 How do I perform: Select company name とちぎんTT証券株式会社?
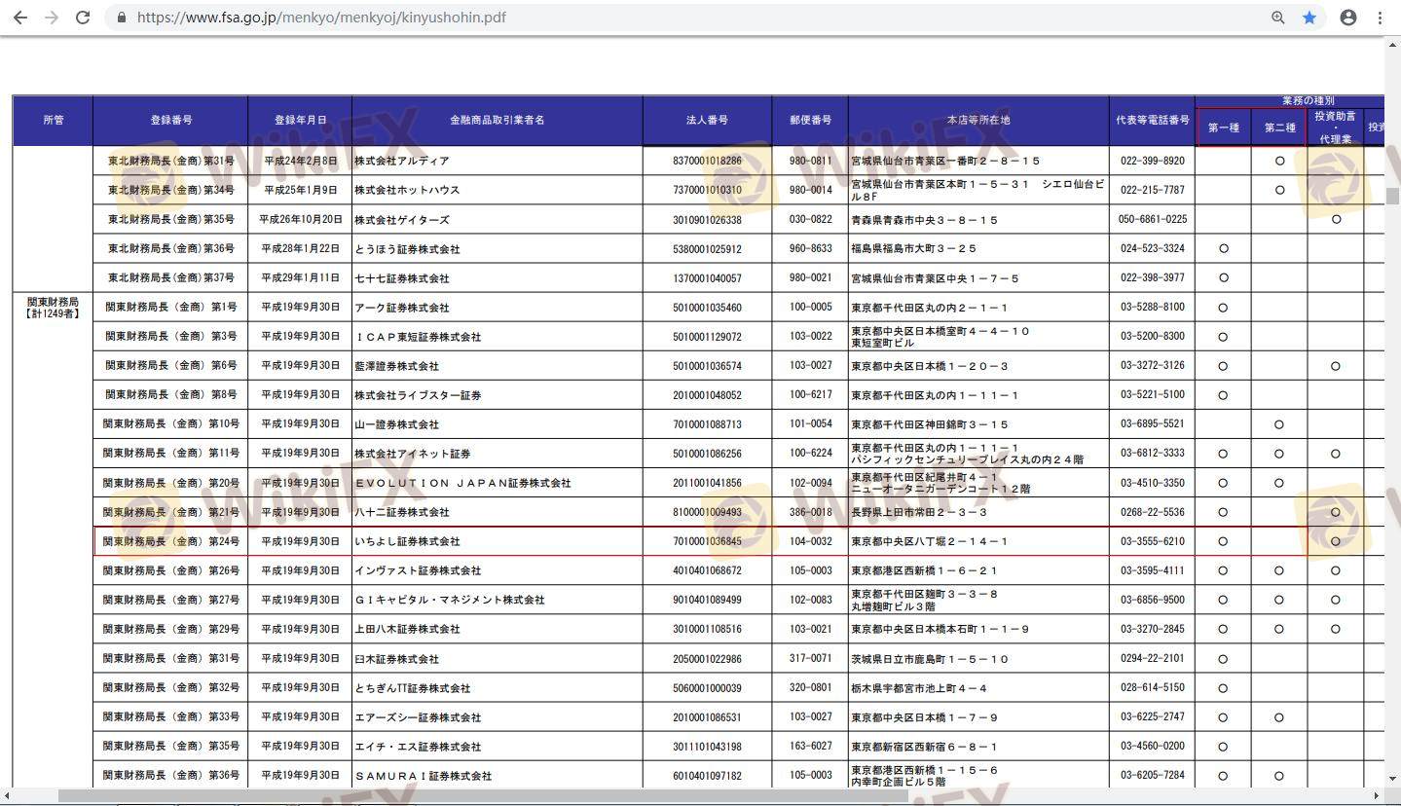[x=412, y=688]
